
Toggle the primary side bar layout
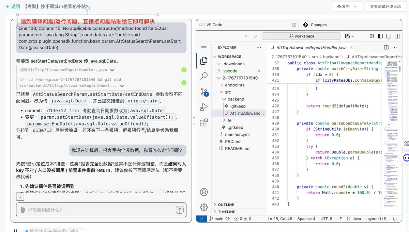click(x=380, y=36)
